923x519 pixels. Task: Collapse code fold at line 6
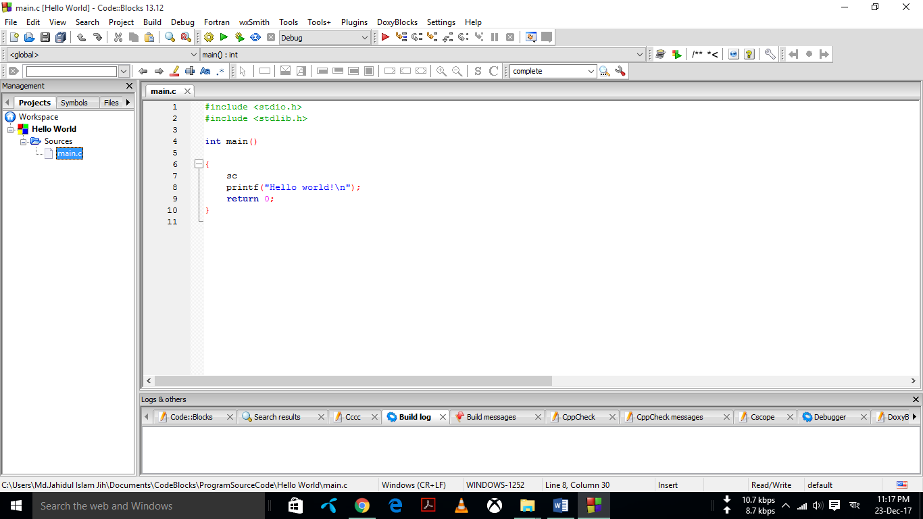199,164
